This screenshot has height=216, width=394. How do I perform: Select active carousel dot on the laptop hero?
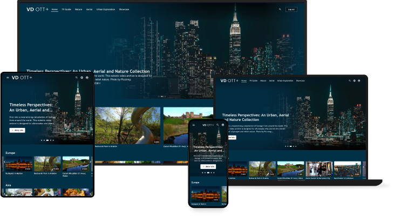(x=290, y=146)
